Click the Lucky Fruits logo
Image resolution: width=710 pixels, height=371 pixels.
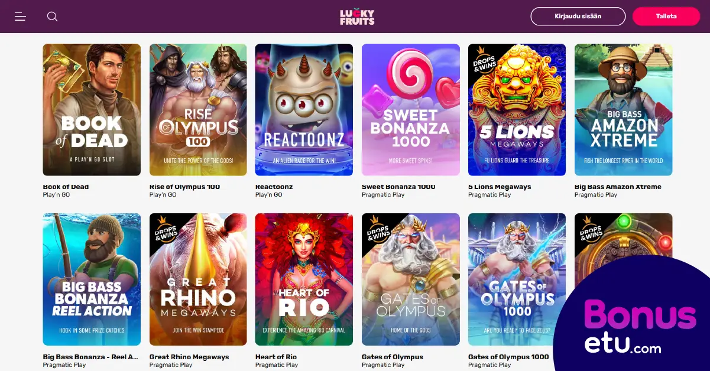(357, 17)
